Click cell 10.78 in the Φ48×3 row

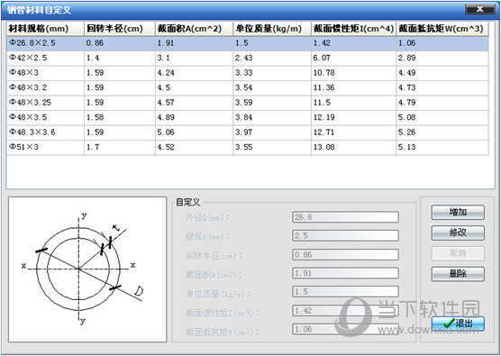(x=353, y=73)
